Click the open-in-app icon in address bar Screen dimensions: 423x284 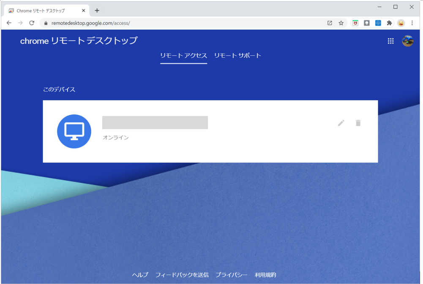[330, 23]
